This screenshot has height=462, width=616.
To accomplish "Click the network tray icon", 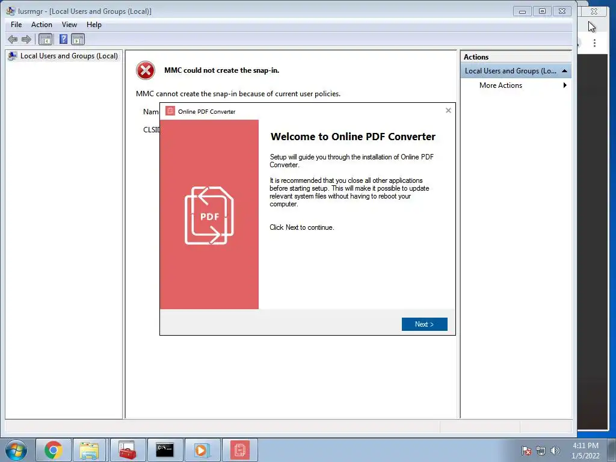I will click(541, 451).
